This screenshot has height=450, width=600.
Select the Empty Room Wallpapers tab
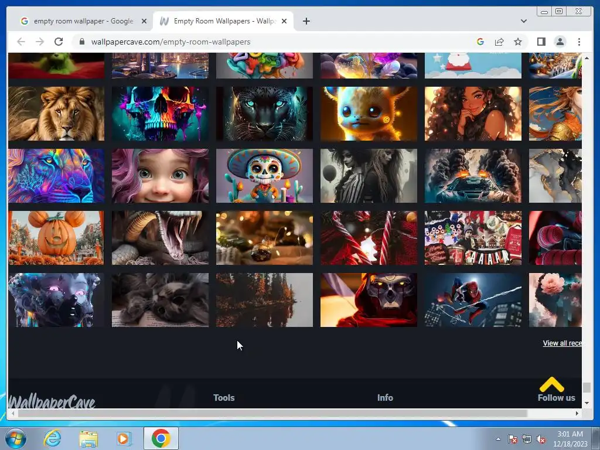(223, 21)
